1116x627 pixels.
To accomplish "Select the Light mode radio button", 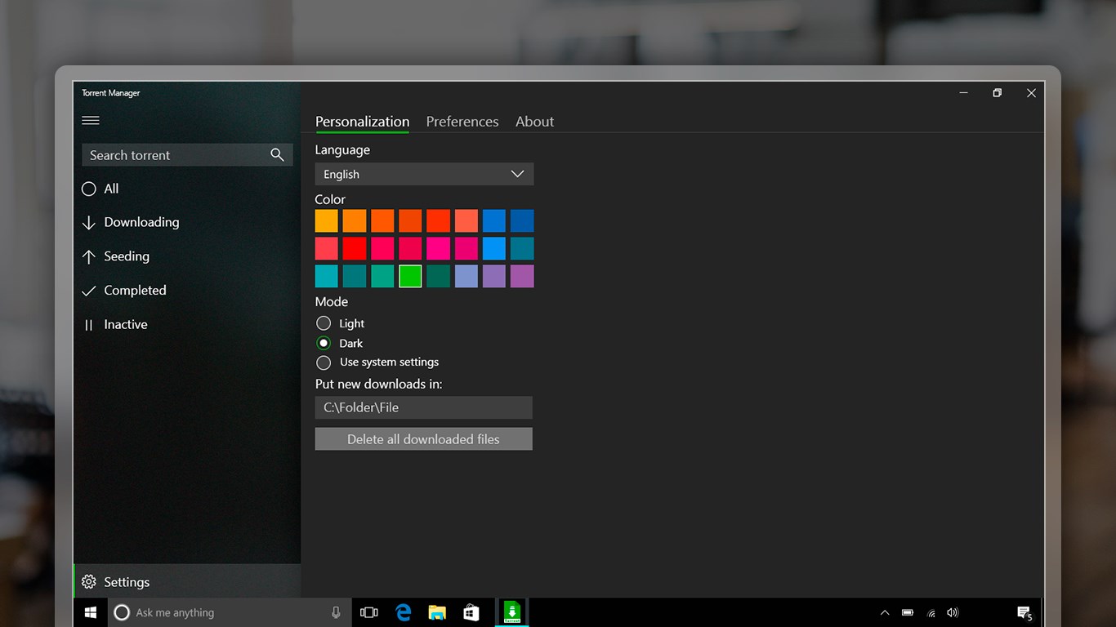I will pyautogui.click(x=324, y=323).
